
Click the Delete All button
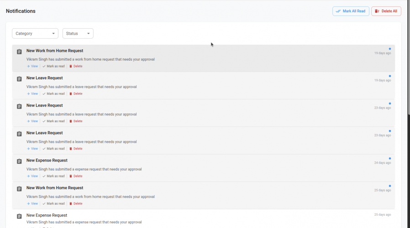[386, 11]
